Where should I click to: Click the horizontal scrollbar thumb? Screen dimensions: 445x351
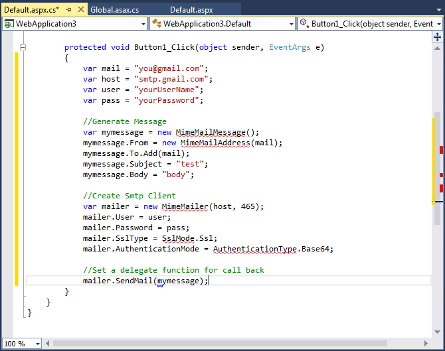click(220, 343)
